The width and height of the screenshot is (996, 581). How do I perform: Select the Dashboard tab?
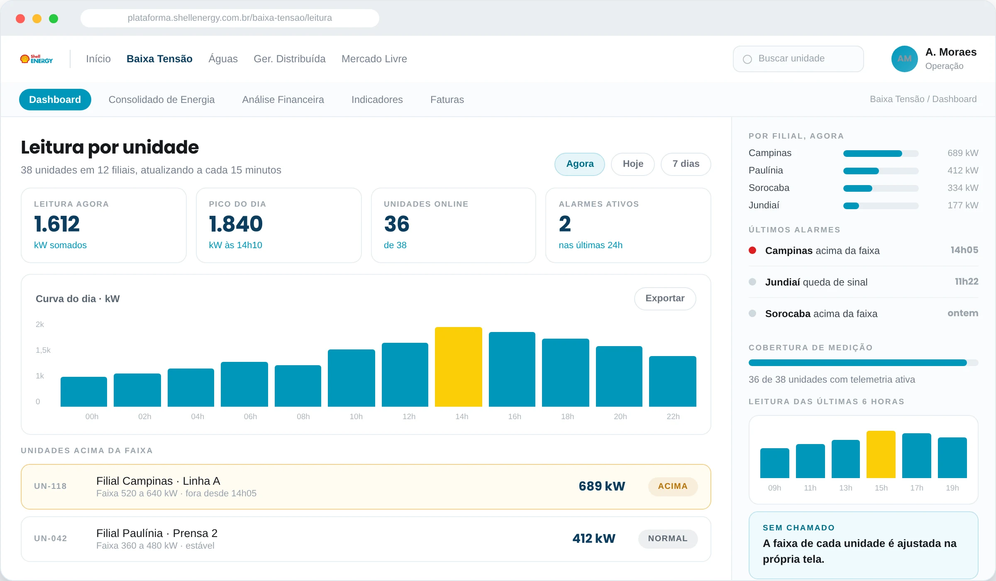[x=55, y=100]
